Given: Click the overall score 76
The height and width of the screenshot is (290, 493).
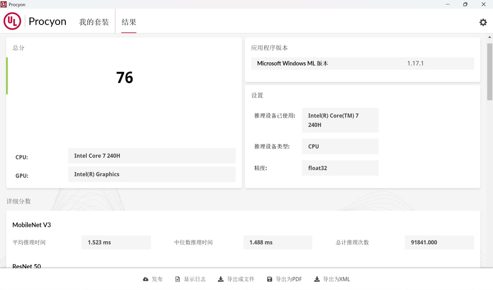Looking at the screenshot, I should (x=124, y=77).
